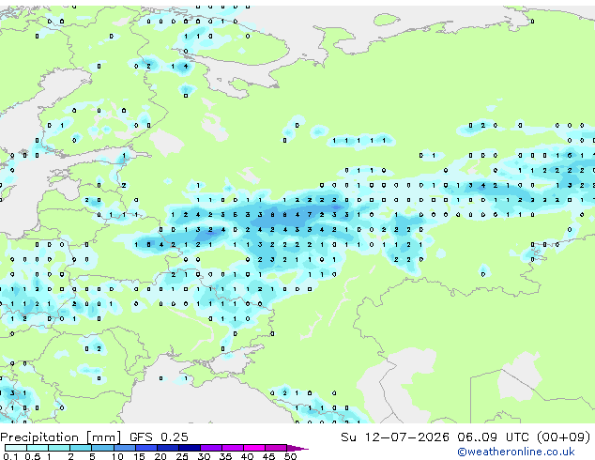Click the weatheronline.co.uk copyright link
Image resolution: width=595 pixels, height=460 pixels.
point(516,452)
